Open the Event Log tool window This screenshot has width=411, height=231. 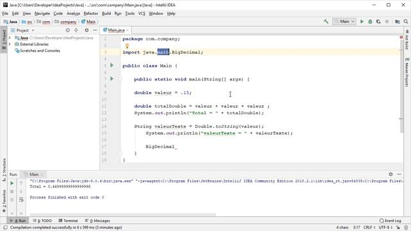coord(390,221)
